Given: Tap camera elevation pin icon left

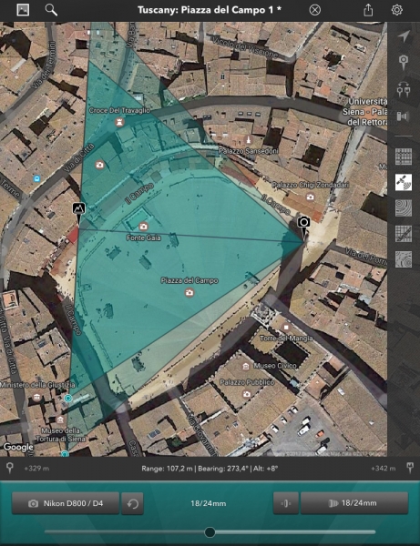Looking at the screenshot, I should 10,468.
